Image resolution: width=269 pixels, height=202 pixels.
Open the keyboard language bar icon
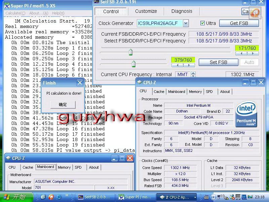206,197
